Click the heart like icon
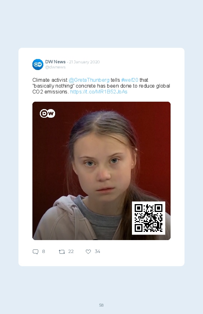The width and height of the screenshot is (203, 314). [88, 251]
